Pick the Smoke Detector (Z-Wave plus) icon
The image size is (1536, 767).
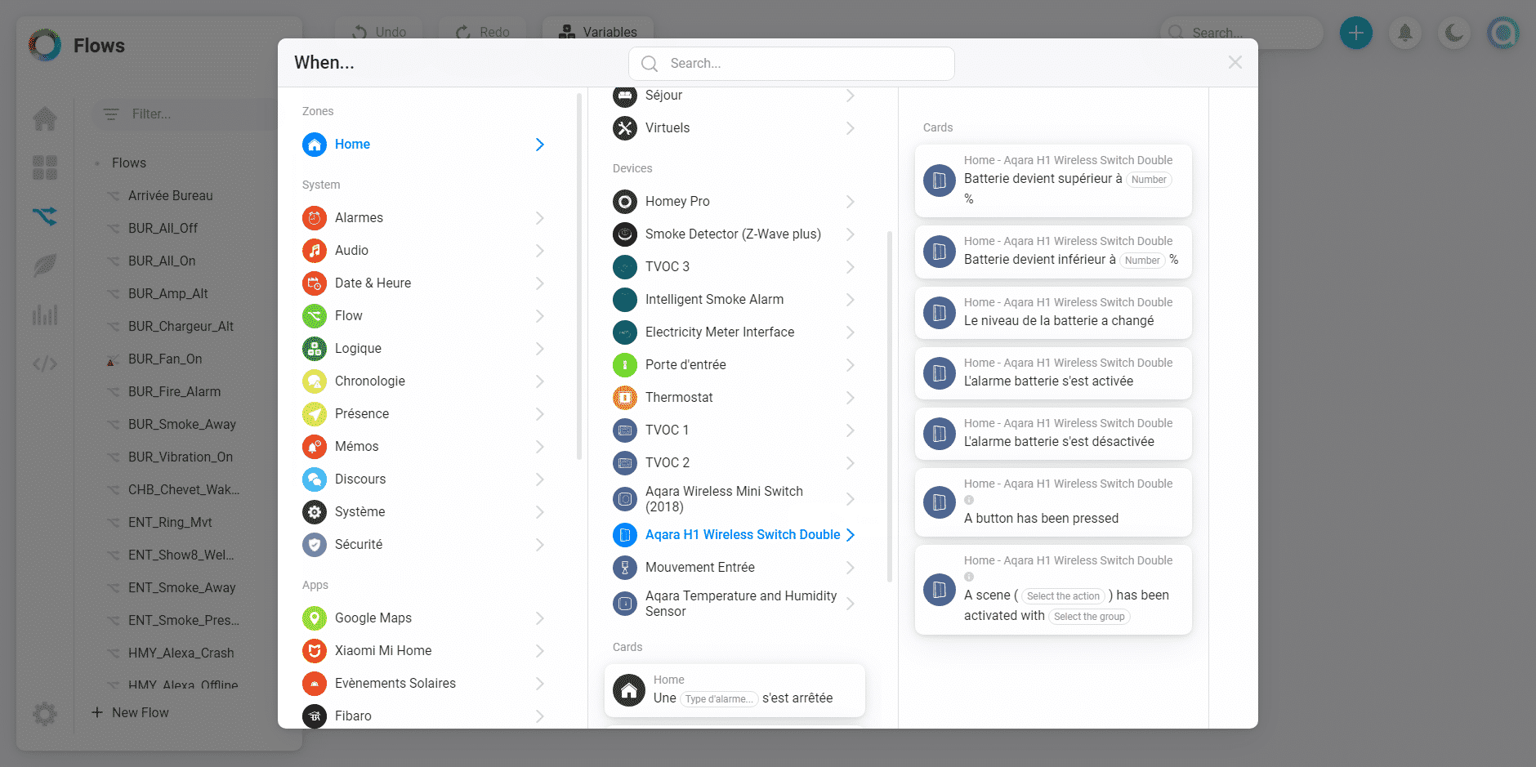(x=625, y=234)
